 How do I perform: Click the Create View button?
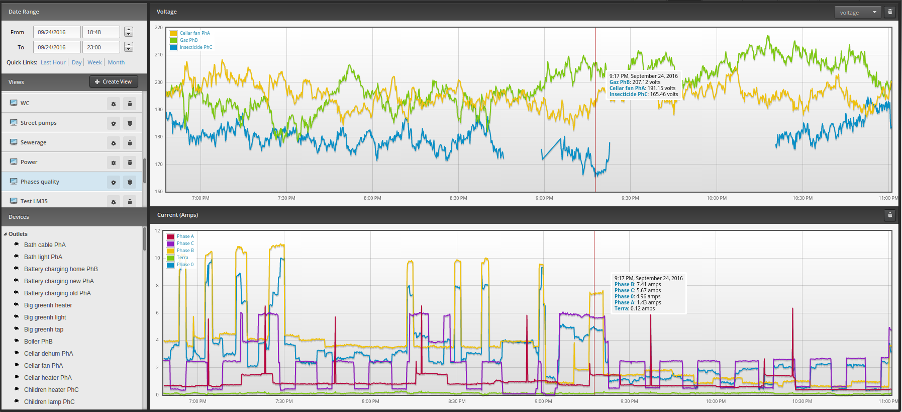click(114, 81)
